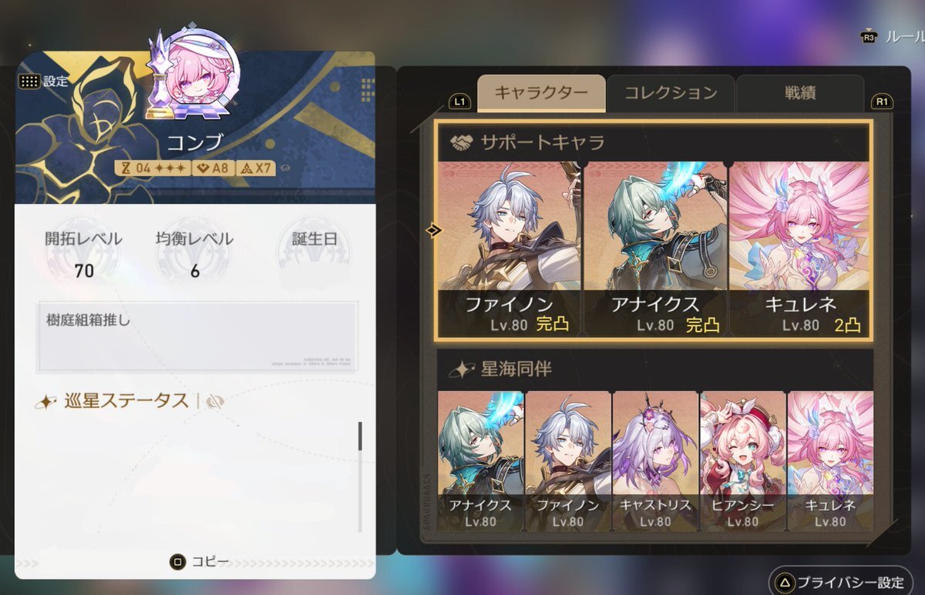Open キャストリス in 星海同伴 row
The height and width of the screenshot is (595, 925).
(655, 460)
